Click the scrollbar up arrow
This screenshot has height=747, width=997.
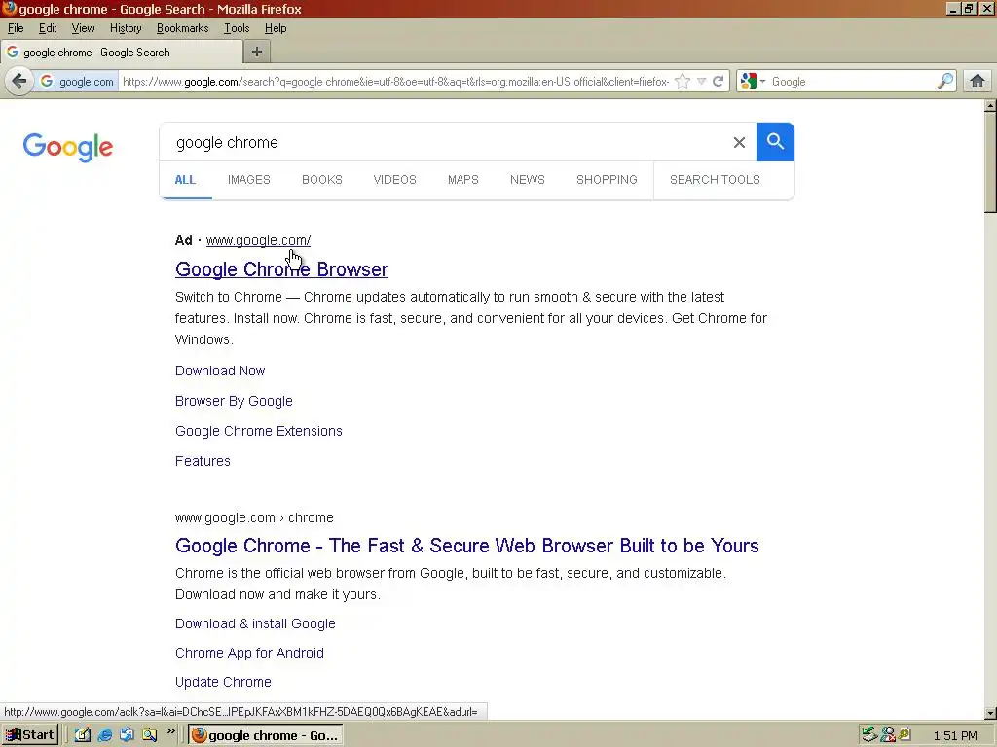coord(990,106)
